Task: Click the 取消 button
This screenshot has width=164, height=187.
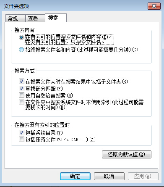Action: [109, 176]
